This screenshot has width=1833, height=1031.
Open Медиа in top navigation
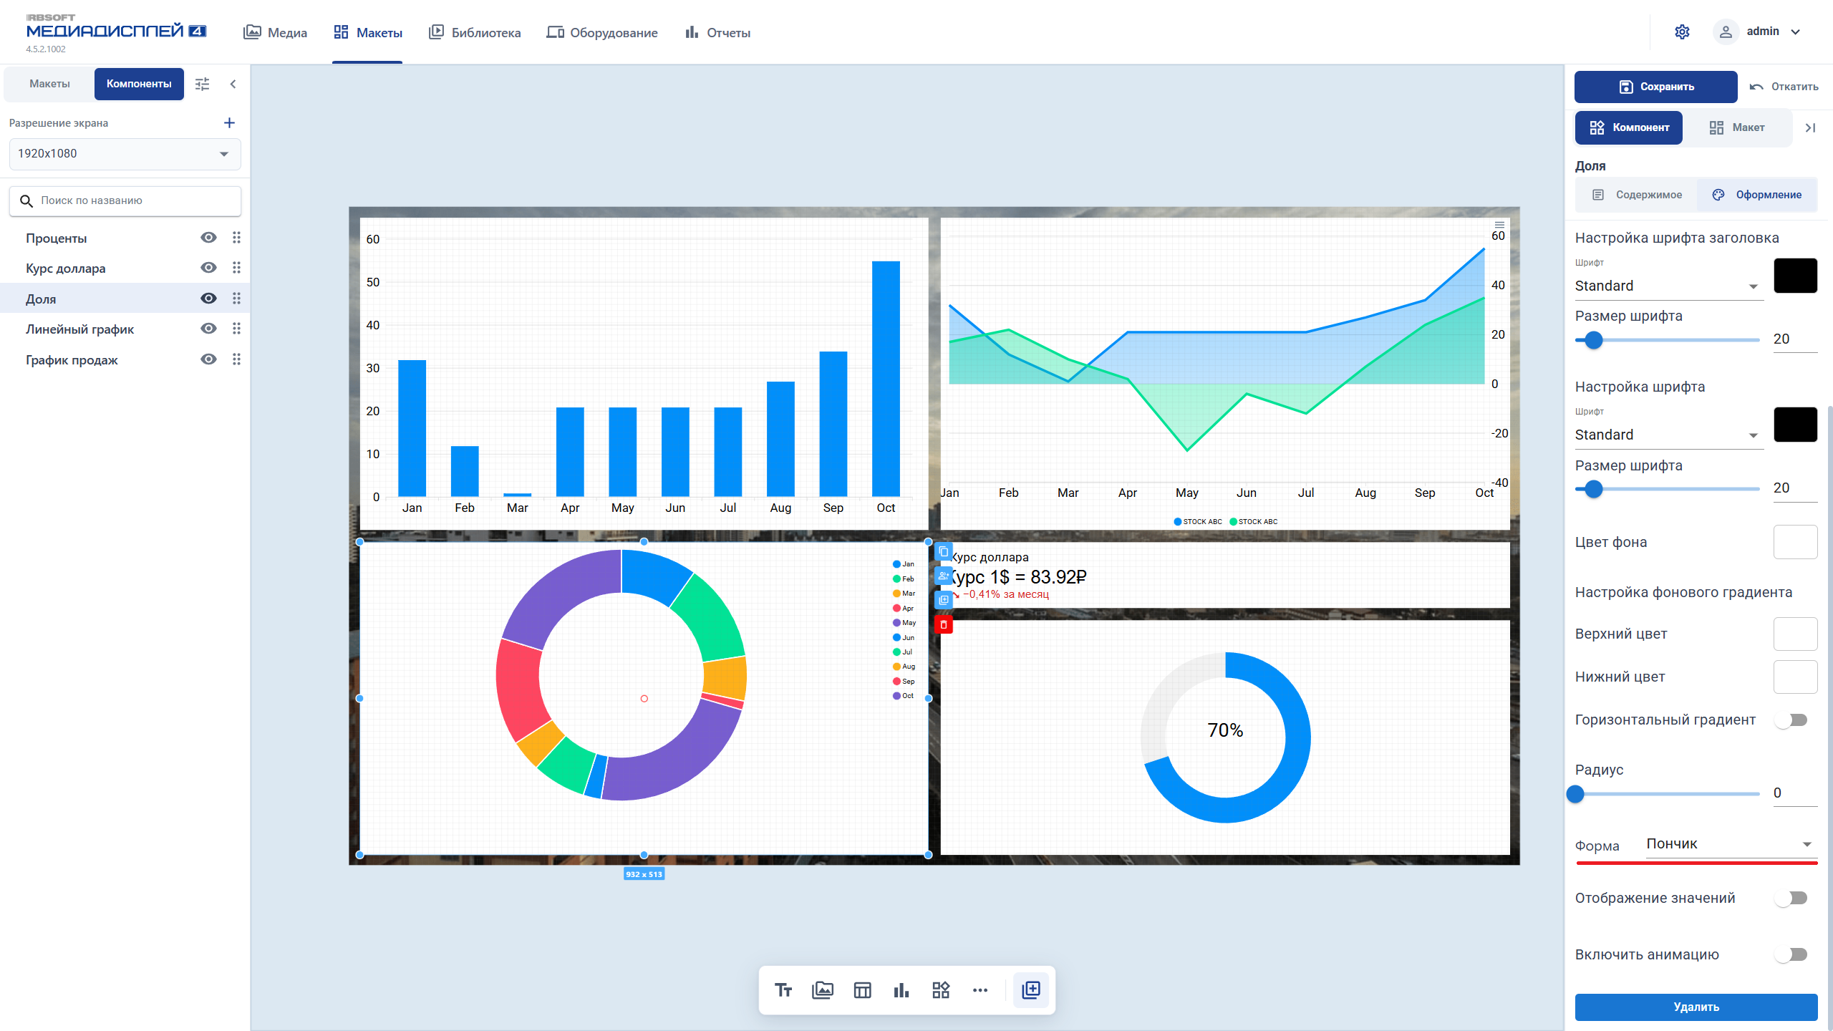tap(276, 33)
